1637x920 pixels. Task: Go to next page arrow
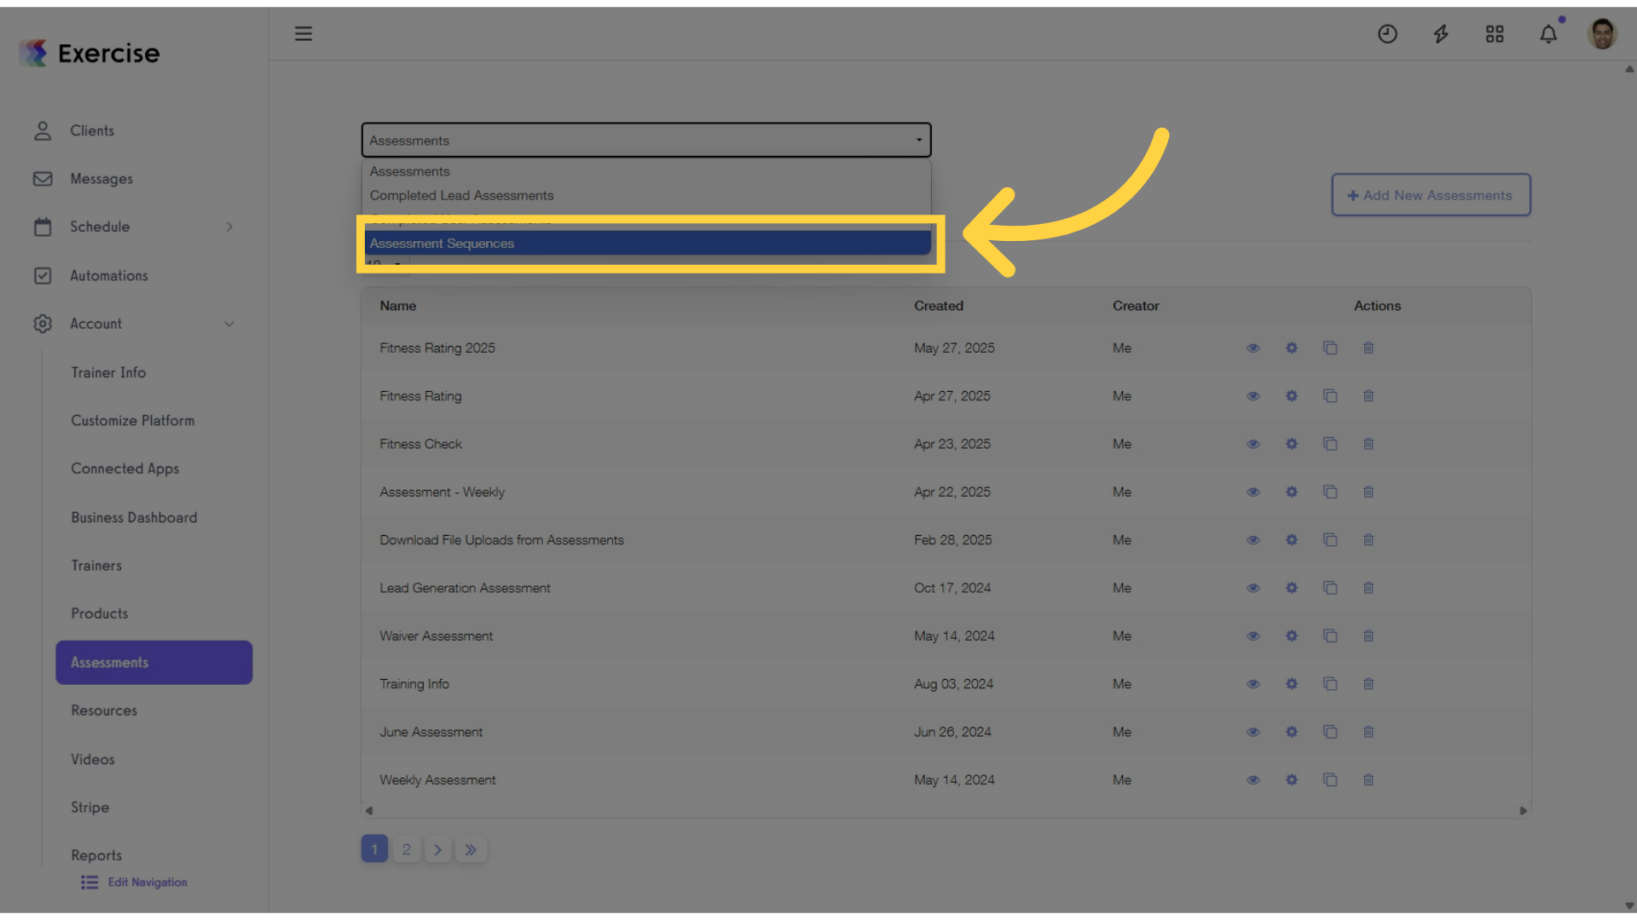(x=437, y=849)
